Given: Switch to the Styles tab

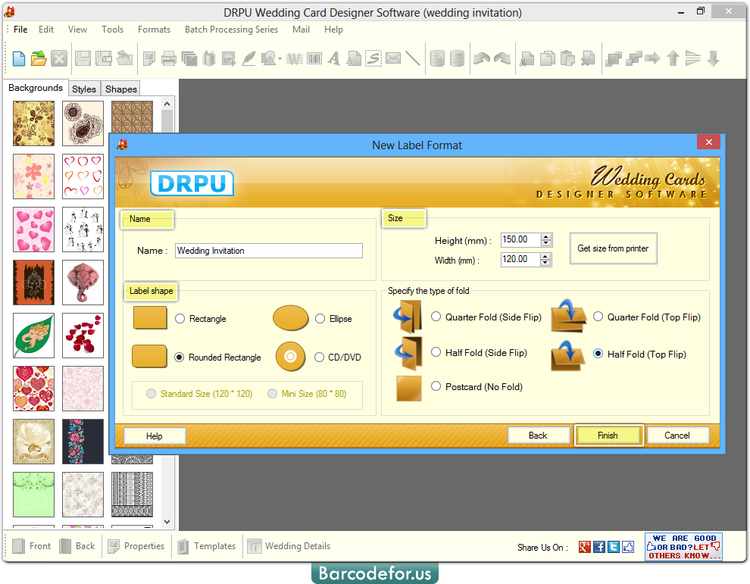Looking at the screenshot, I should tap(83, 89).
